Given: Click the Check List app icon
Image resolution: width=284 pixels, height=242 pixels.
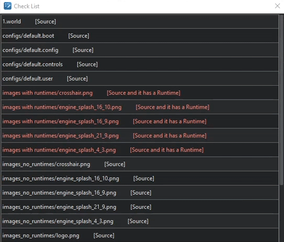Looking at the screenshot, I should 7,6.
